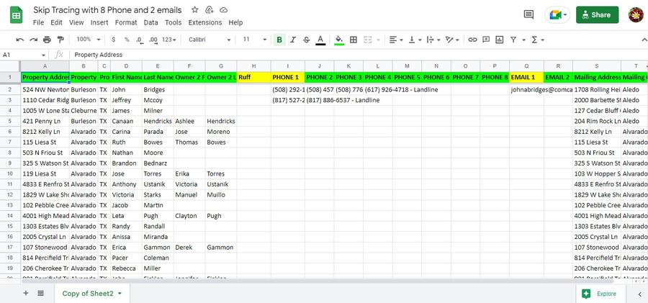Open the View menu
The image size is (648, 303).
pos(76,23)
